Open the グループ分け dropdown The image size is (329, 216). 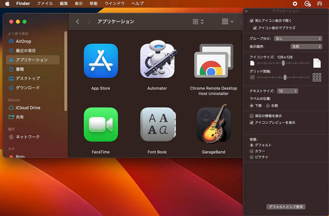pos(298,39)
